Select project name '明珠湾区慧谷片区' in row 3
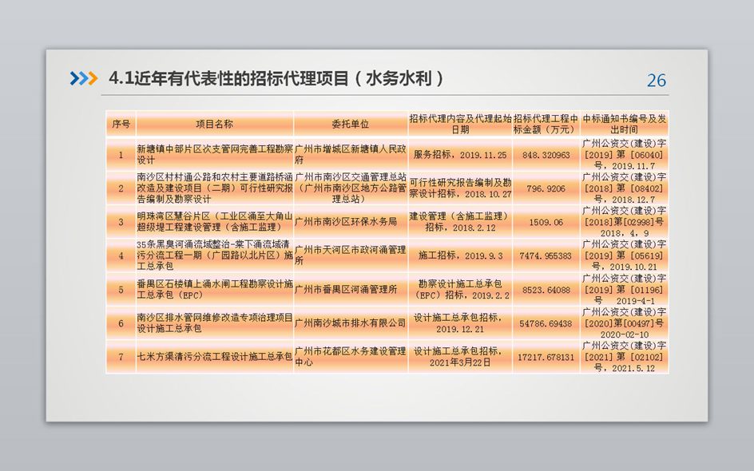 214,222
